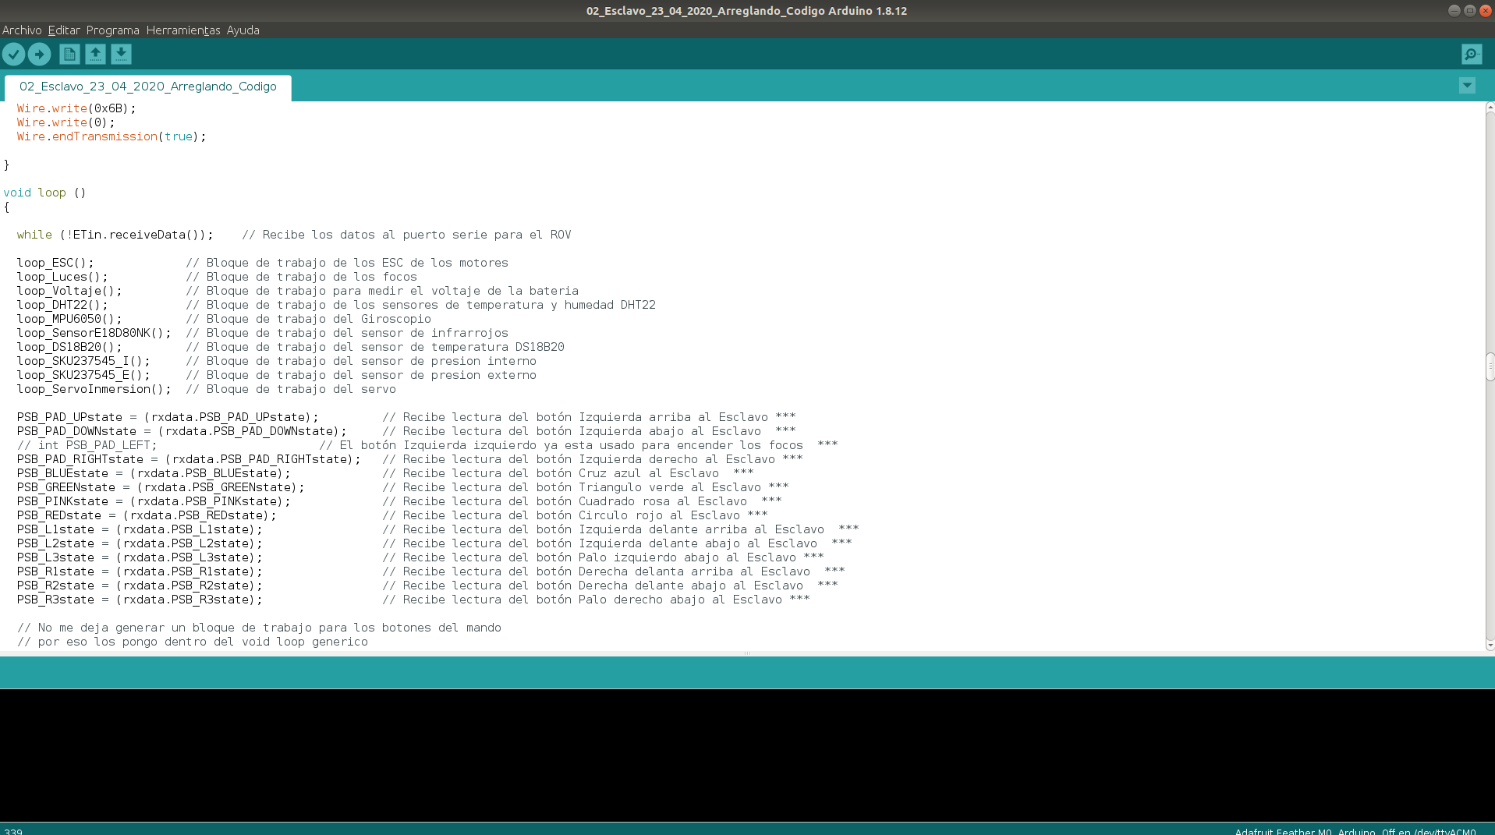Open a sketch with the Open icon
This screenshot has width=1495, height=835.
coord(95,54)
